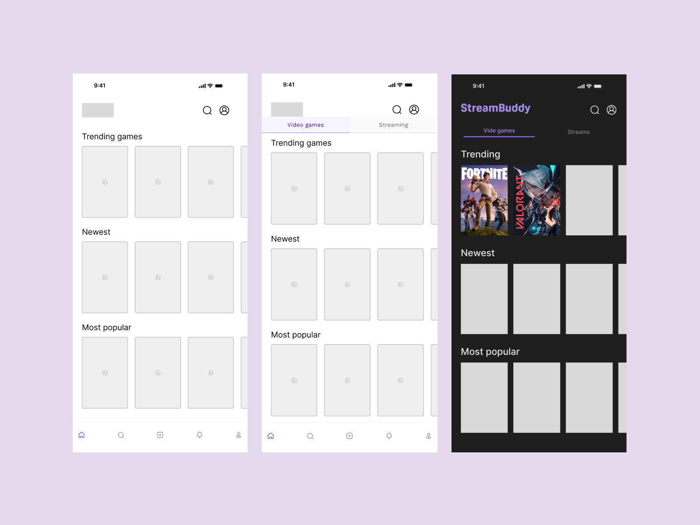This screenshot has width=700, height=525.
Task: Click search icon in middle wireframe header
Action: coord(397,109)
